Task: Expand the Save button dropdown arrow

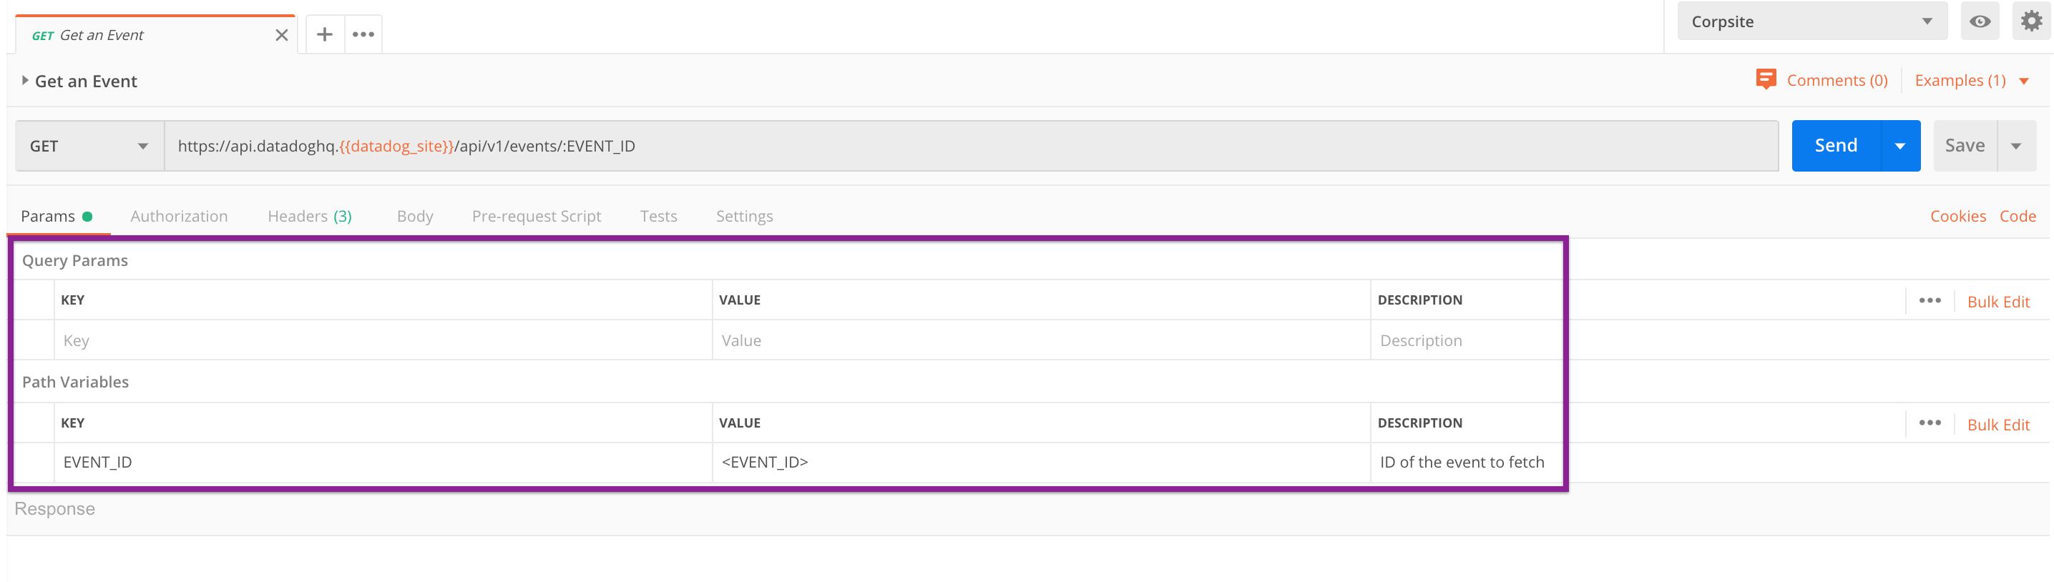Action: click(2016, 146)
